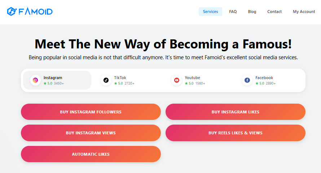The height and width of the screenshot is (173, 321).
Task: Navigate to the Contact page
Action: [274, 12]
